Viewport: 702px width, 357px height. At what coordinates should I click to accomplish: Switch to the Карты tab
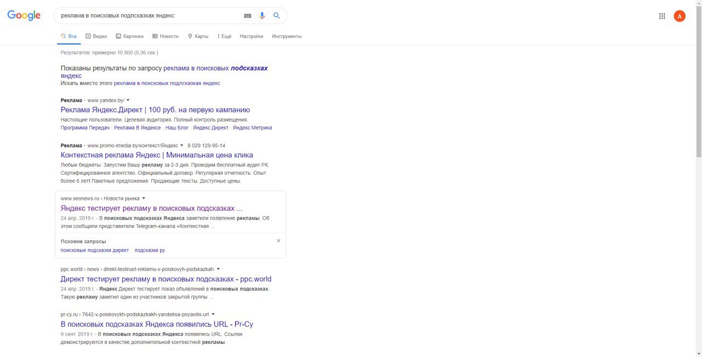198,36
